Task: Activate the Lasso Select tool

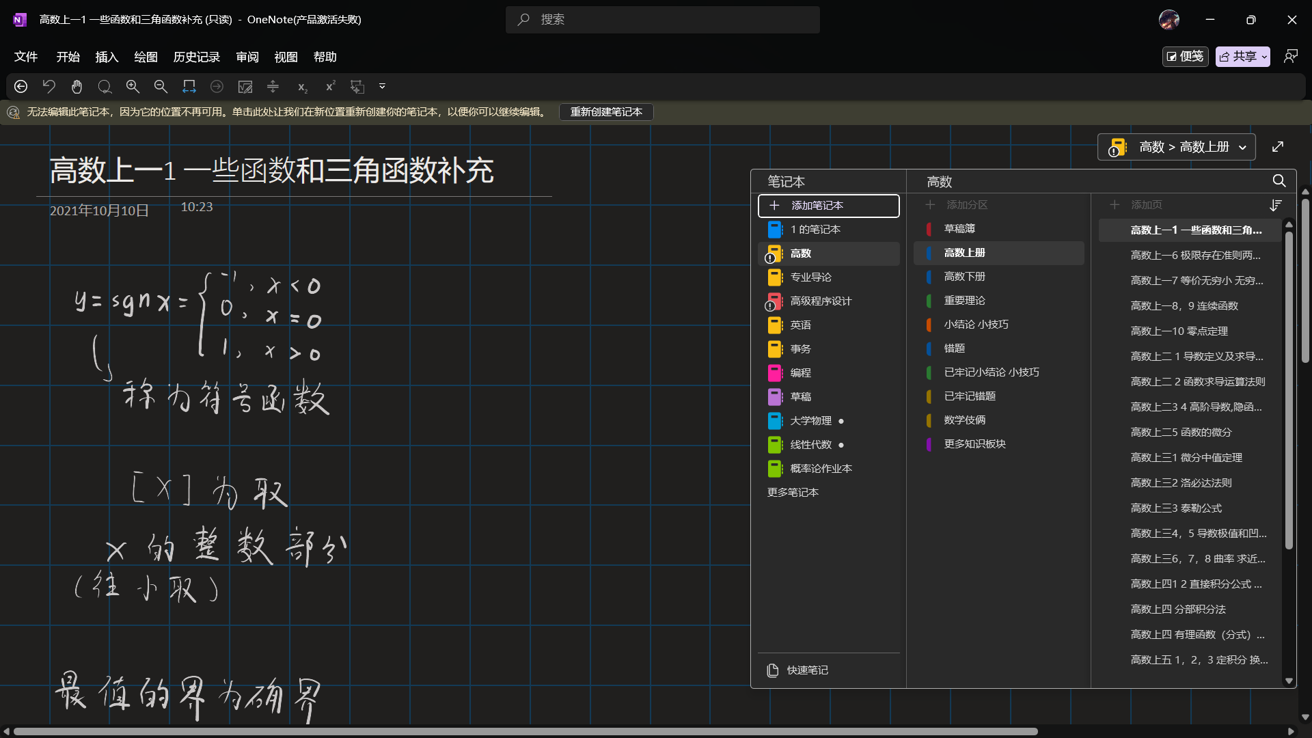Action: pos(105,87)
